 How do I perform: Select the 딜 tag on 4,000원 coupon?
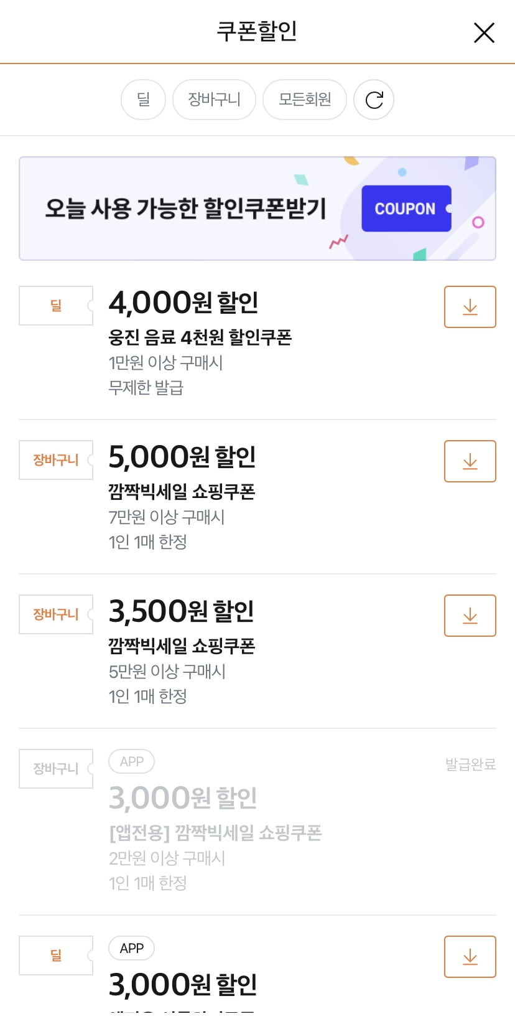pyautogui.click(x=56, y=306)
